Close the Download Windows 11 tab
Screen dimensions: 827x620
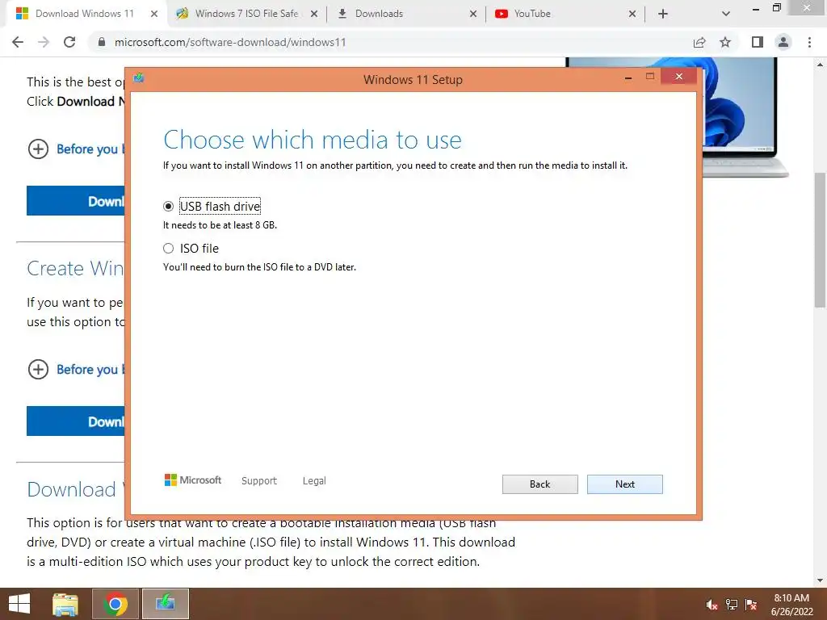tap(154, 15)
